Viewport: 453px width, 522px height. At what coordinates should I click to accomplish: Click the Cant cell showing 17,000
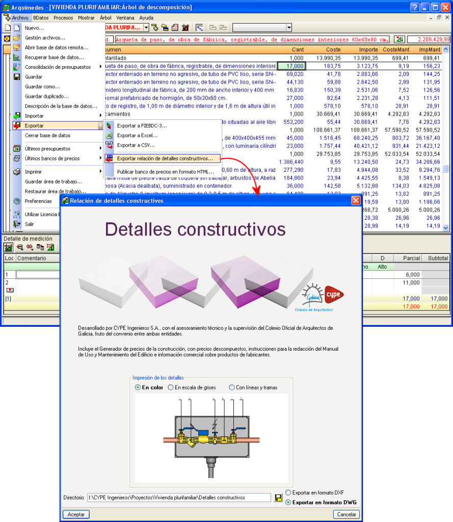pyautogui.click(x=291, y=66)
